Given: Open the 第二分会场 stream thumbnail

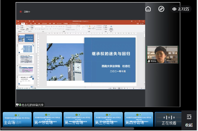Looking at the screenshot, I should tap(78, 119).
